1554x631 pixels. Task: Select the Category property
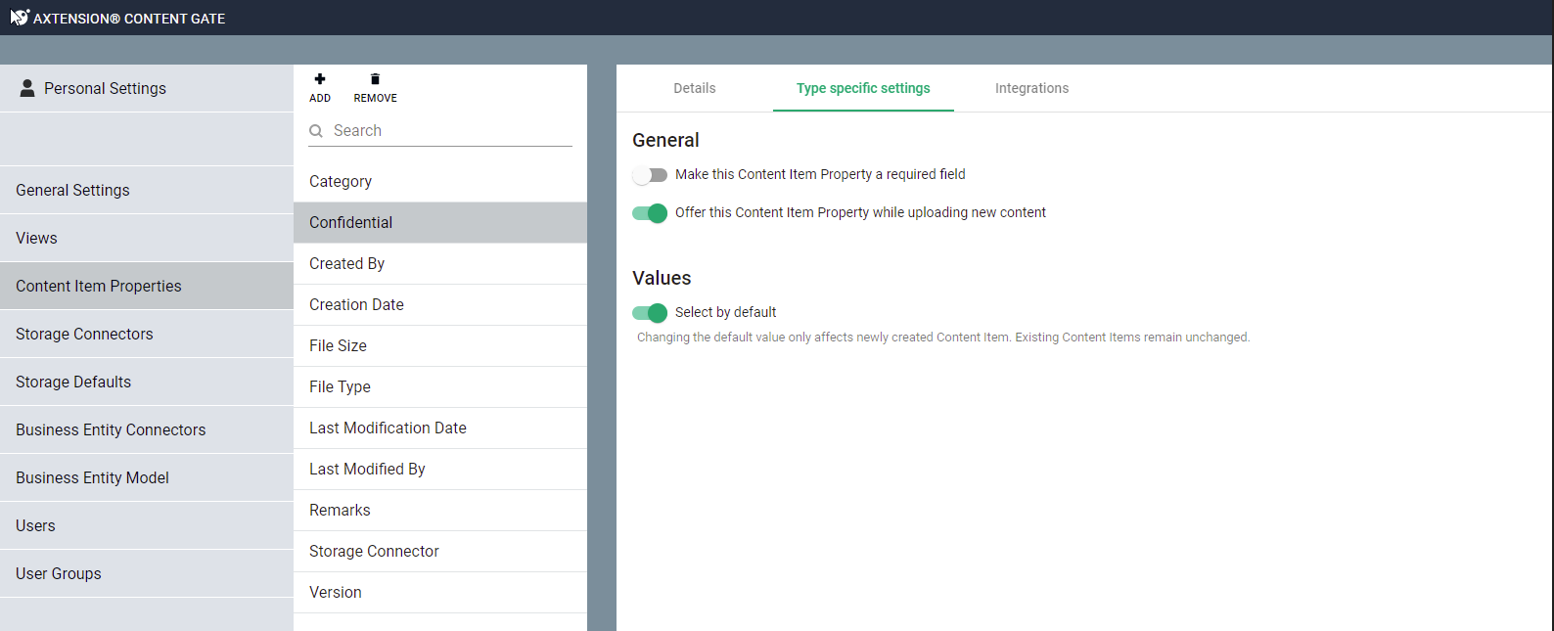tap(341, 182)
